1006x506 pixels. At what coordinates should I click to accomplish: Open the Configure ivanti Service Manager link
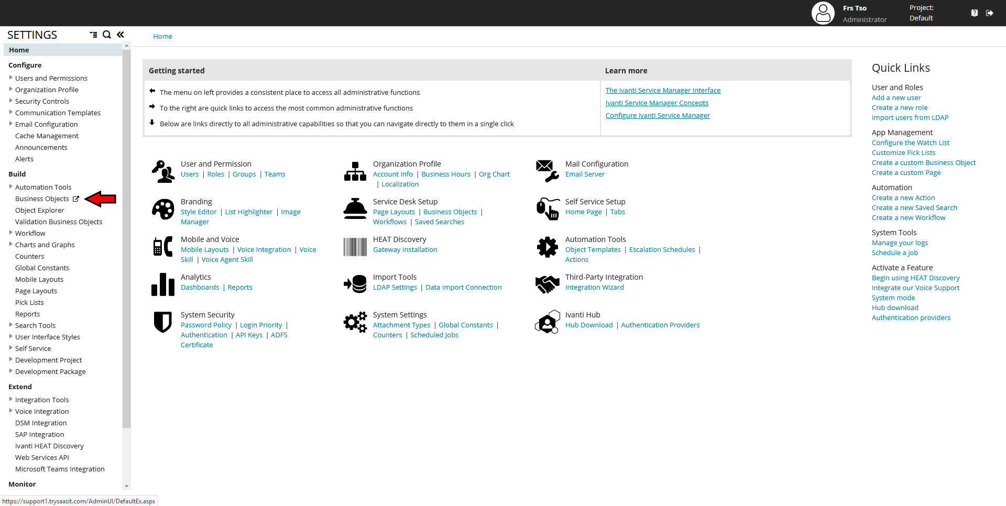pyautogui.click(x=658, y=115)
